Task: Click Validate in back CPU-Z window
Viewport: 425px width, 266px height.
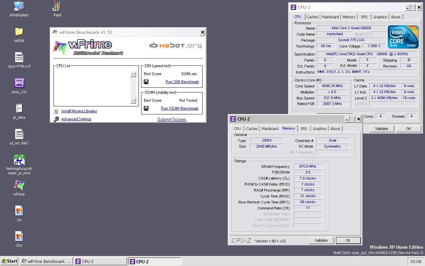Action: point(382,129)
